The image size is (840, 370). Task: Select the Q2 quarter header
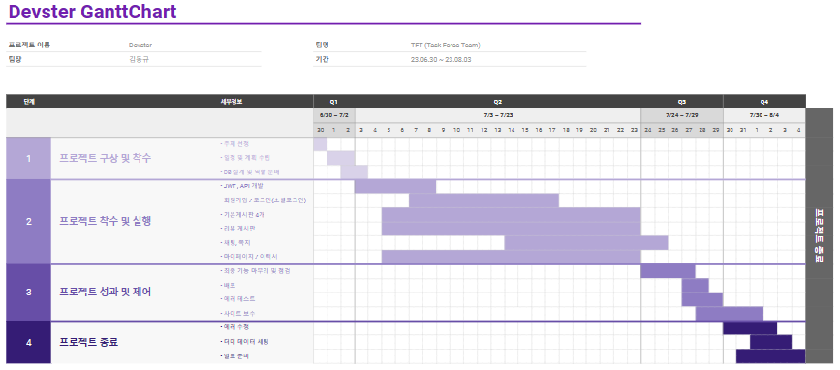(x=498, y=101)
